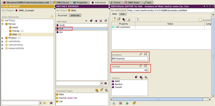Viewport: 215px width, 106px height.
Task: Click the class hierarchy search icon
Action: coord(52,16)
